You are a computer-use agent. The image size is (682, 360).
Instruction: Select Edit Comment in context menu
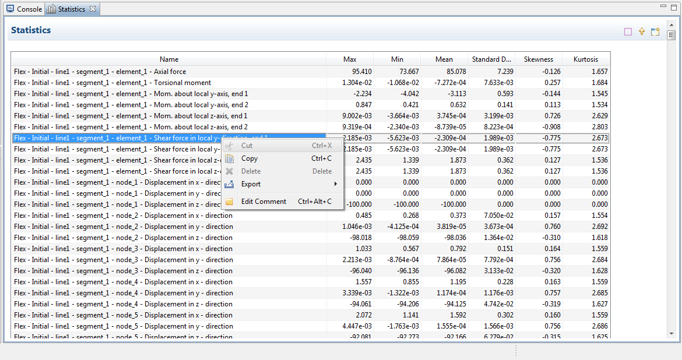263,202
